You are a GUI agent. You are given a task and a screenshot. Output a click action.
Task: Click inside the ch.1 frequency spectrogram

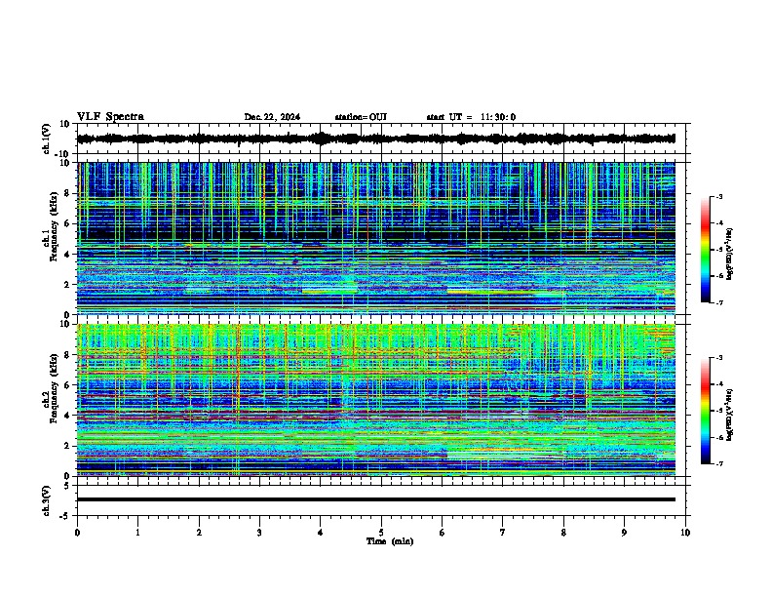[x=376, y=238]
